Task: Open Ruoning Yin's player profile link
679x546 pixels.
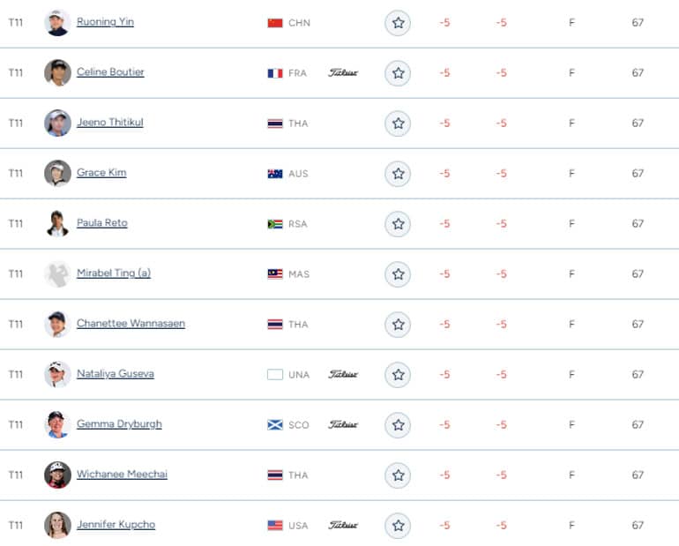Action: [x=105, y=22]
